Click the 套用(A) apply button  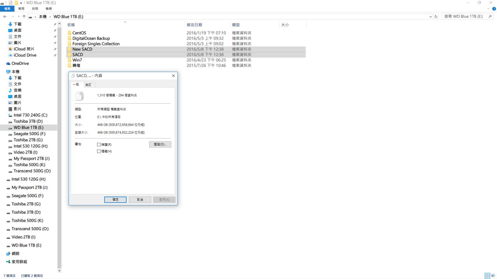point(164,200)
